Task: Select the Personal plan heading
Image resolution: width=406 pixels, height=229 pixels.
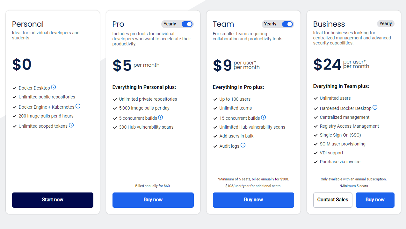Action: point(28,24)
